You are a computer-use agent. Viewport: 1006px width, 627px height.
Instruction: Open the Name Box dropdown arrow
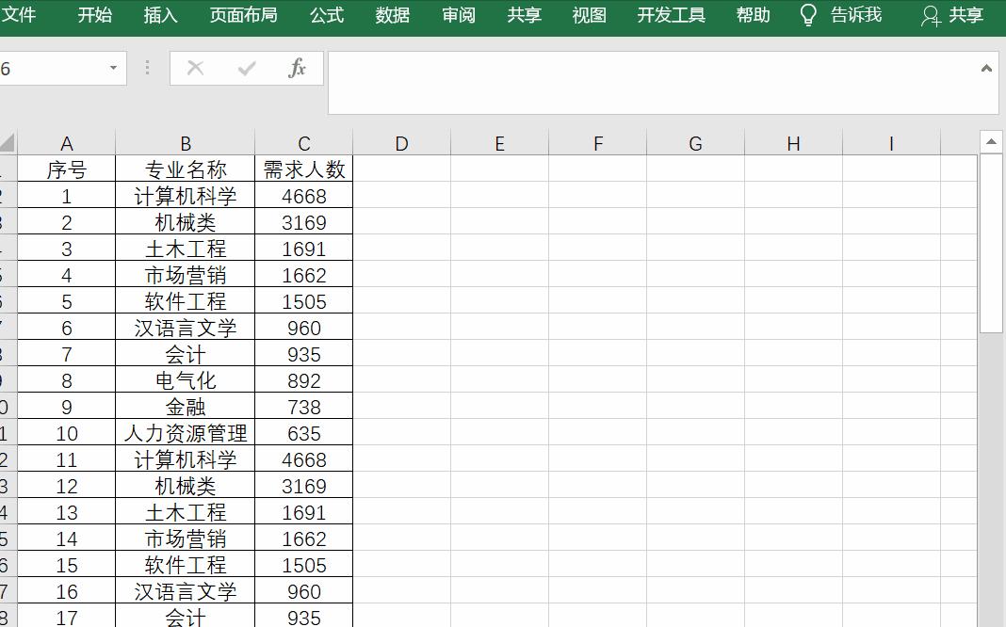(112, 68)
